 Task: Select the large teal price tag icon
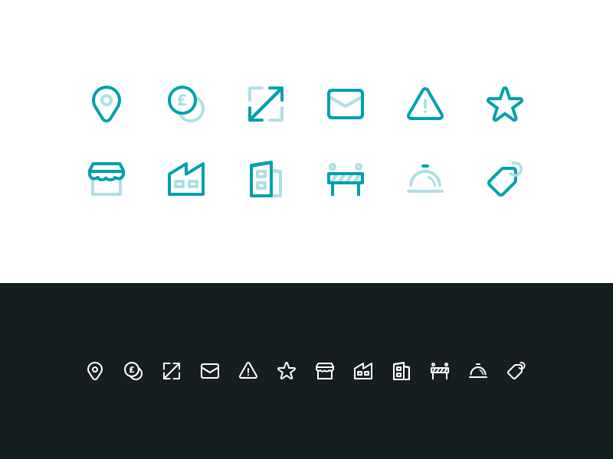point(505,179)
